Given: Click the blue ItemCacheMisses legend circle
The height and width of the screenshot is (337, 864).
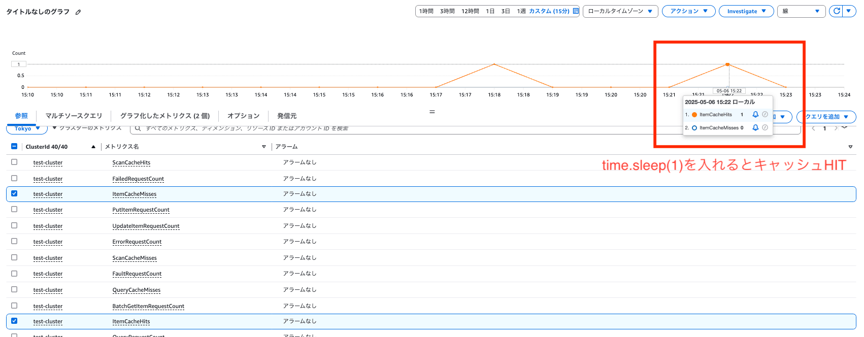Looking at the screenshot, I should pyautogui.click(x=694, y=128).
